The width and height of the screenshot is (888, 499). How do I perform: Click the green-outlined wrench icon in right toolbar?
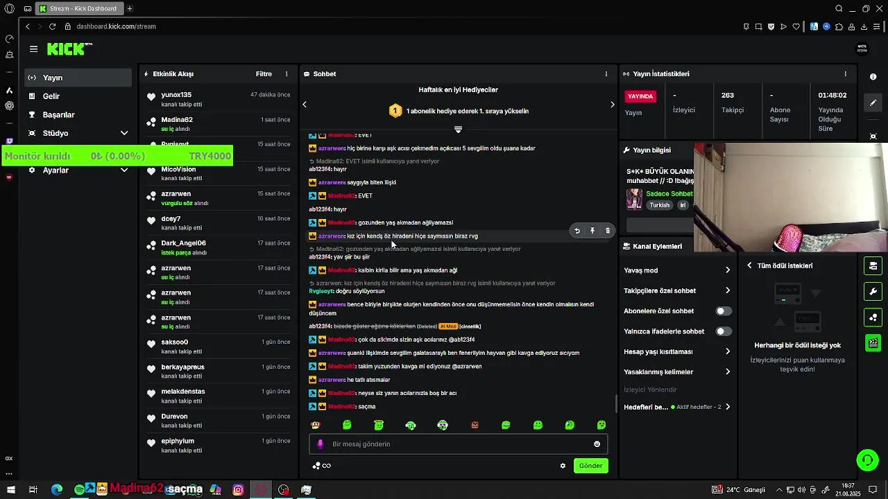pos(873,291)
